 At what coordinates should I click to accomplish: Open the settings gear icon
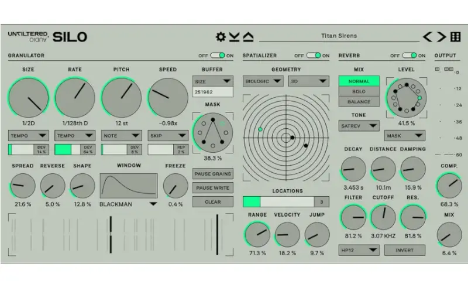(221, 37)
